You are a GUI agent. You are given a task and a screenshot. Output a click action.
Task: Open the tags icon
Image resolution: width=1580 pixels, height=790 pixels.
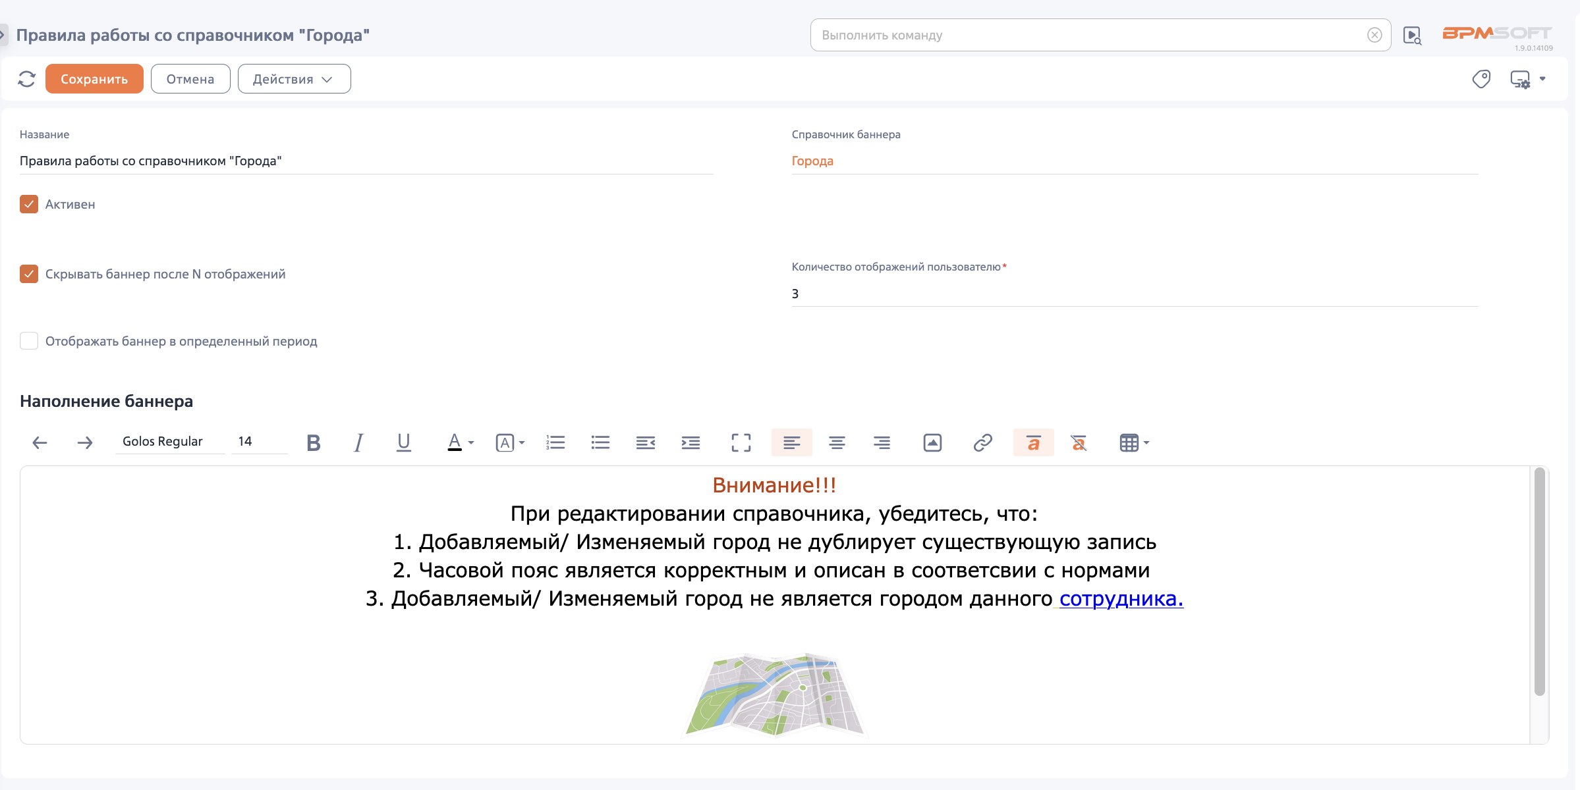[x=1481, y=79]
